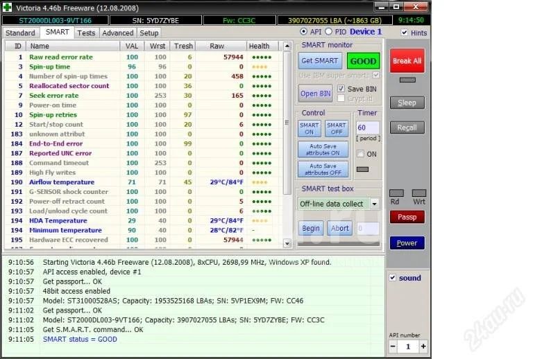The height and width of the screenshot is (359, 533).
Task: Toggle the Use IBM super smart checkbox
Action: 376,75
